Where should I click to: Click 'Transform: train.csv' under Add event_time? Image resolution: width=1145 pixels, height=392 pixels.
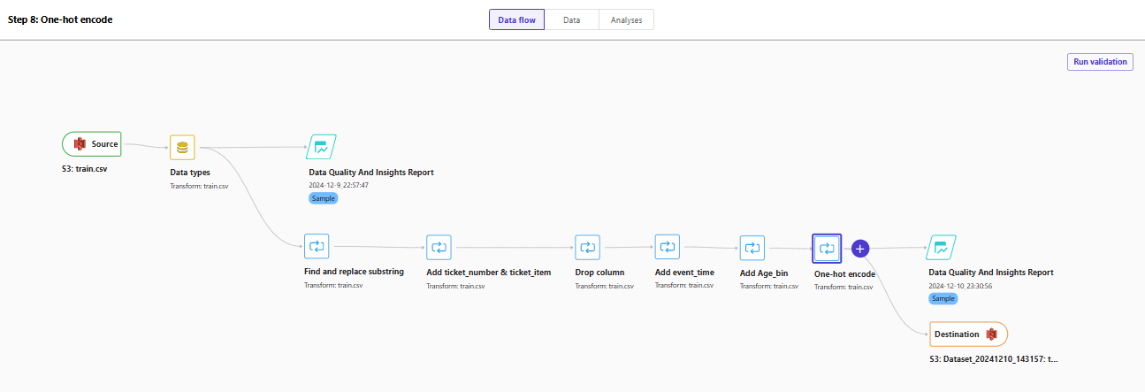(684, 285)
